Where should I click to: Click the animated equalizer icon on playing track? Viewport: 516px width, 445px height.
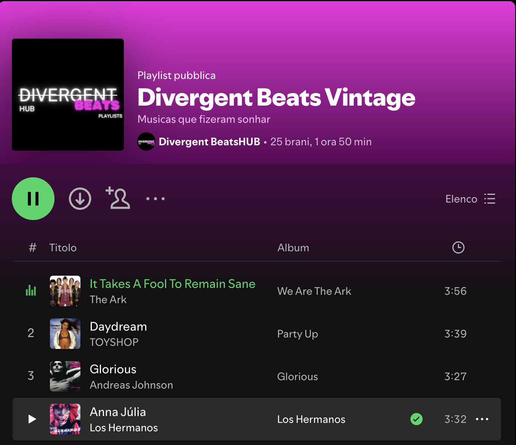[31, 291]
